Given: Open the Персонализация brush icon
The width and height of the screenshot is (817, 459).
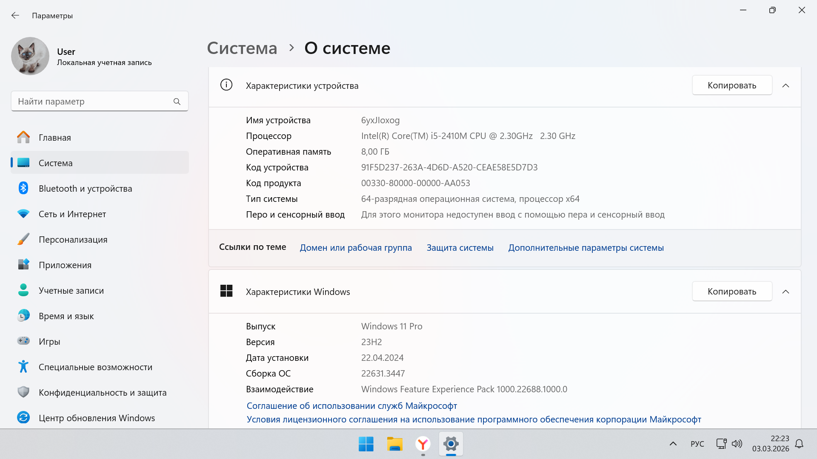Looking at the screenshot, I should pos(23,239).
